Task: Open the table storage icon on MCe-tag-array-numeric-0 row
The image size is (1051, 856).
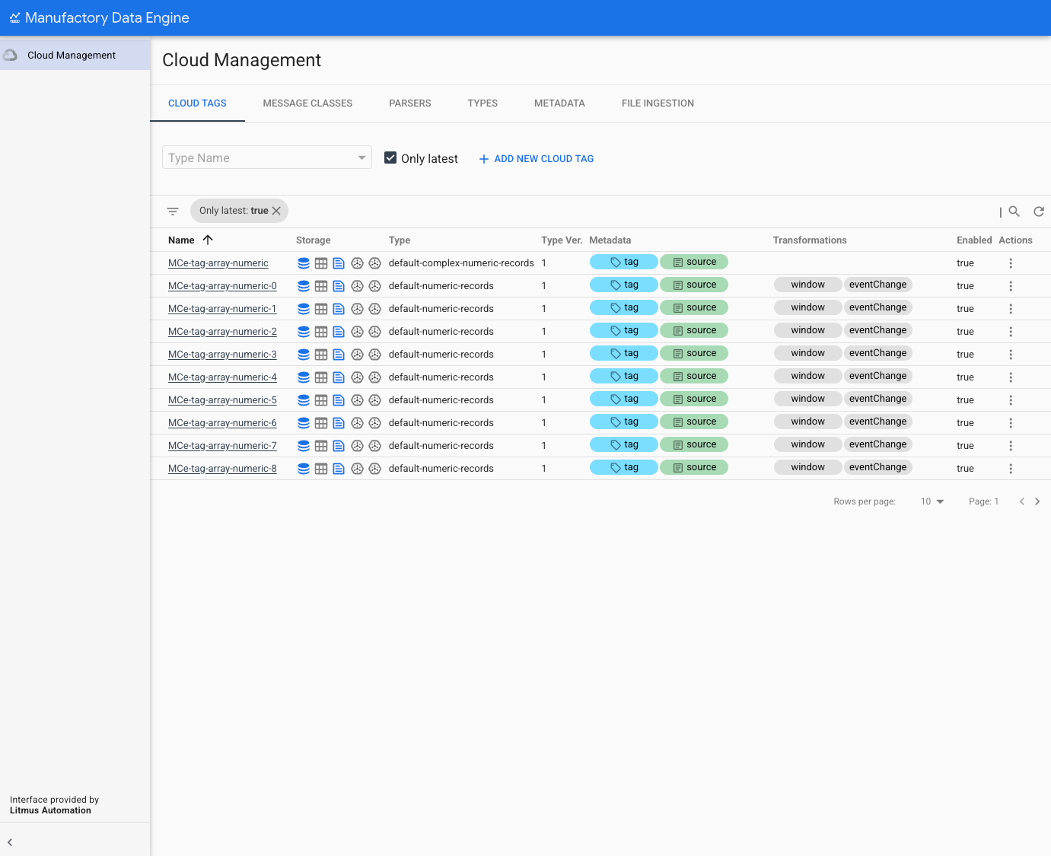Action: tap(321, 285)
